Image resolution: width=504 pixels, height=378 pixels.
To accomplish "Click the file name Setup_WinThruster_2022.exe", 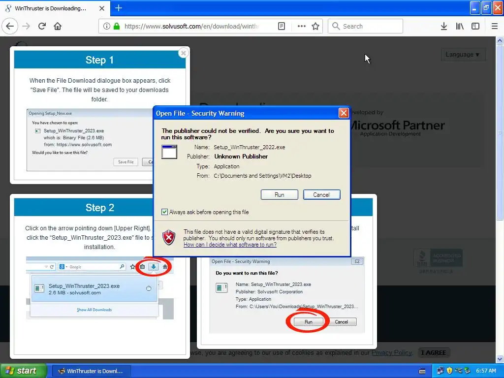I will coord(249,147).
